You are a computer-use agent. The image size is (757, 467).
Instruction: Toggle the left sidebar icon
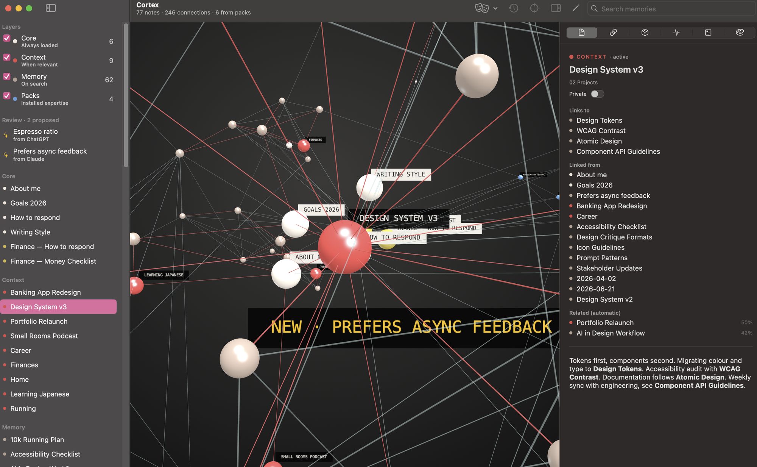pos(51,8)
